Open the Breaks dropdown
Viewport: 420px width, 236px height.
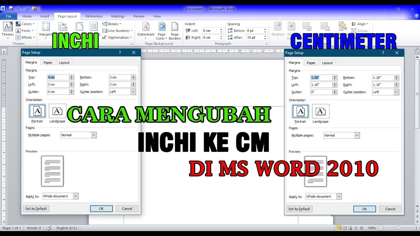pos(112,24)
